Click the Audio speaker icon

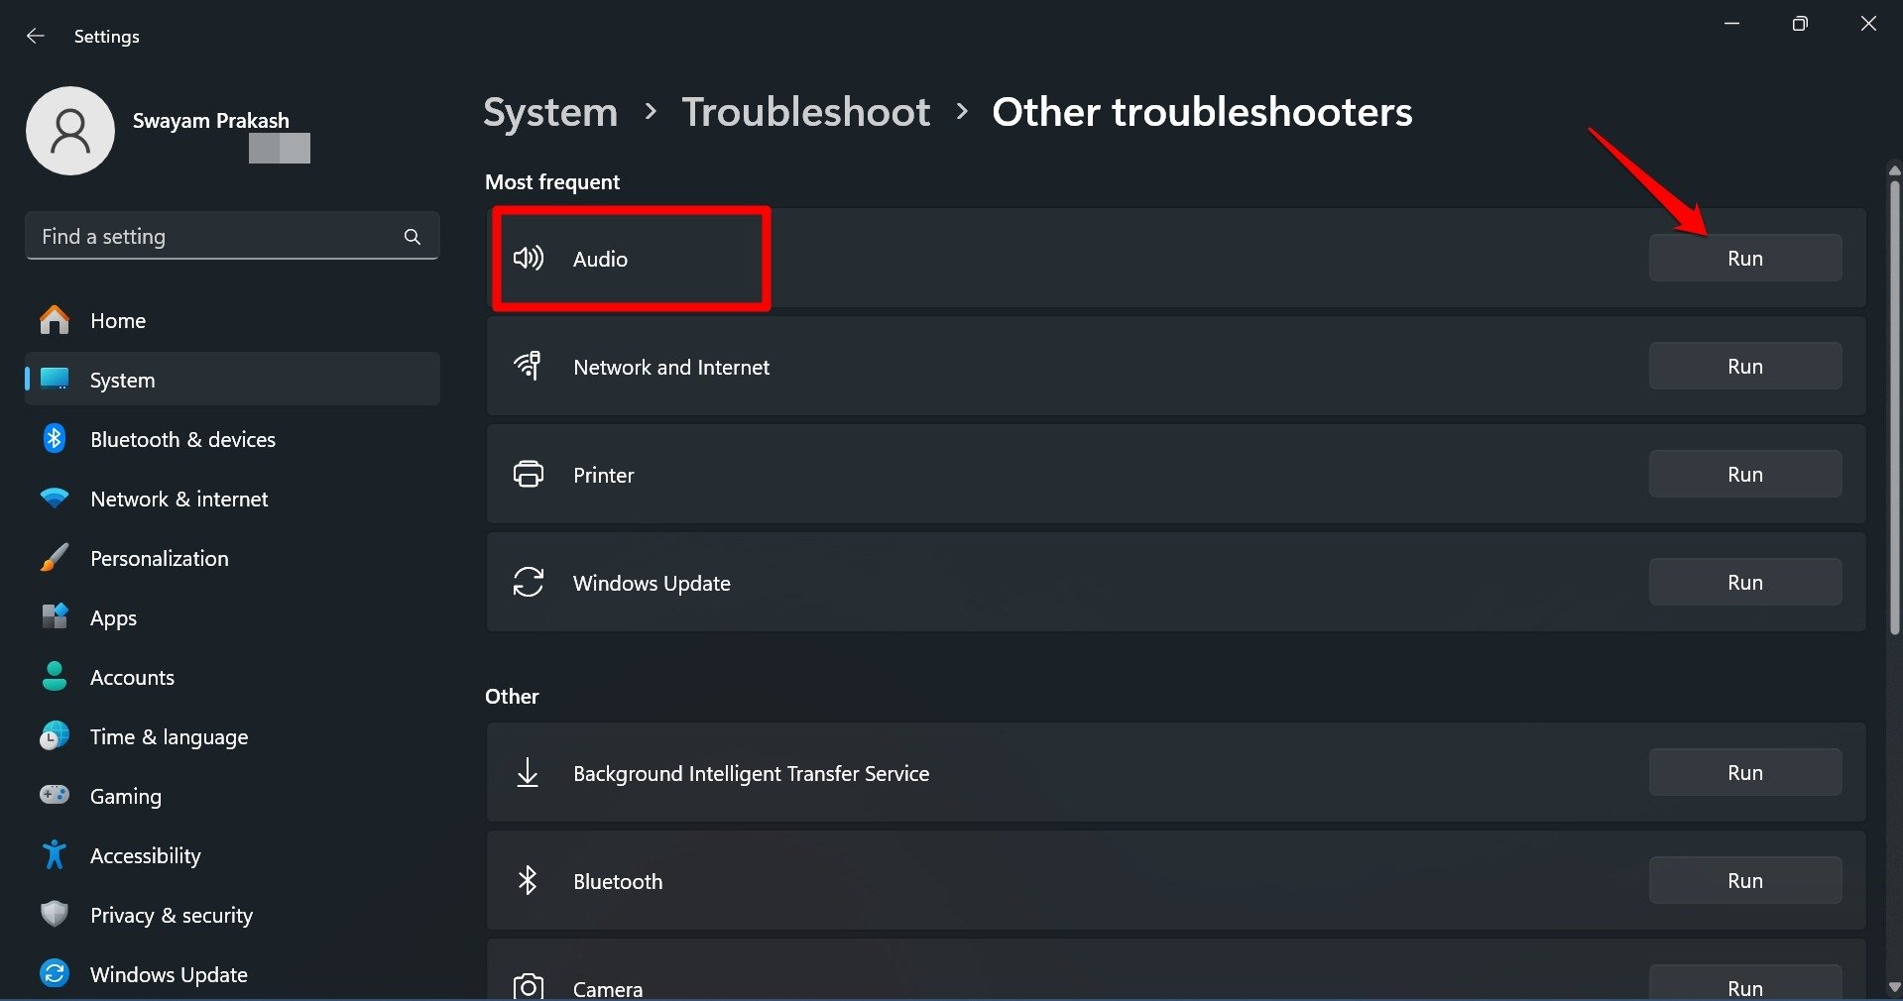pos(529,258)
